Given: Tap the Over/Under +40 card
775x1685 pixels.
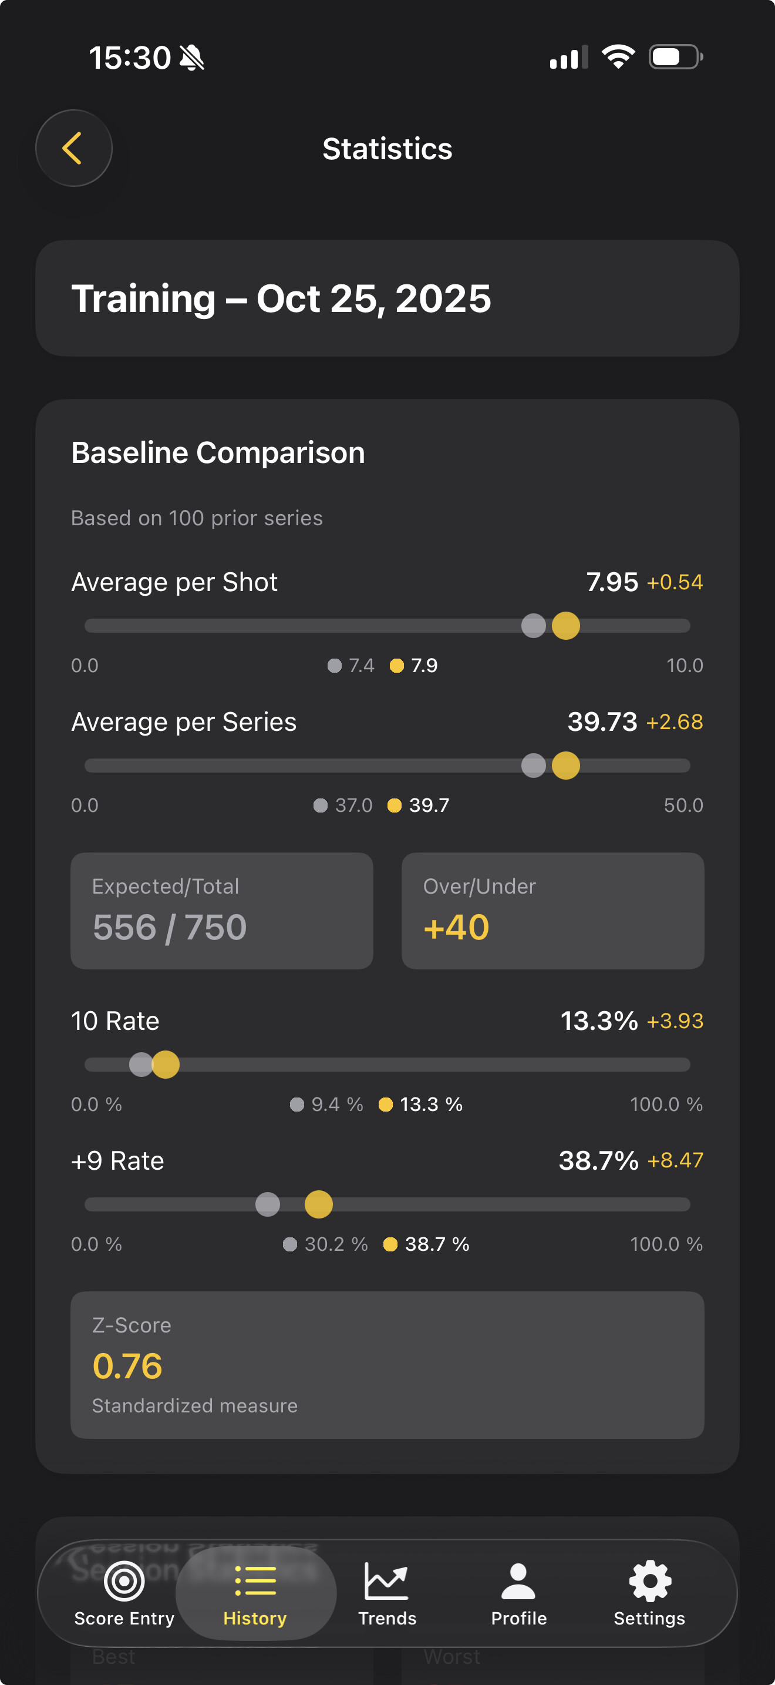Looking at the screenshot, I should (x=552, y=911).
